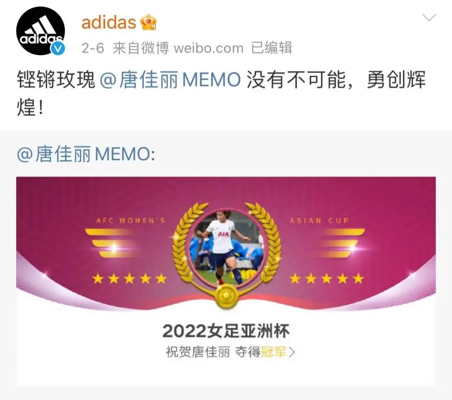Open the adidas profile avatar
Screen dimensions: 452x400
40,31
